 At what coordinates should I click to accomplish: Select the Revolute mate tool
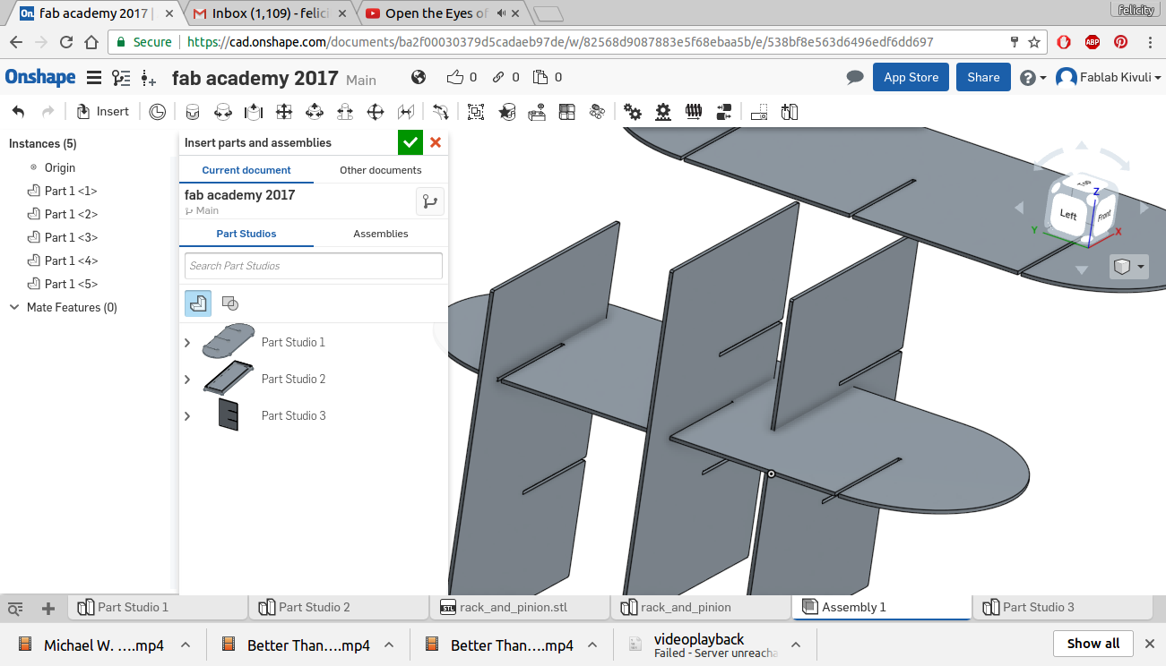tap(223, 112)
